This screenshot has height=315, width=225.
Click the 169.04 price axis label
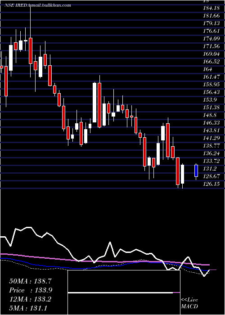211,54
